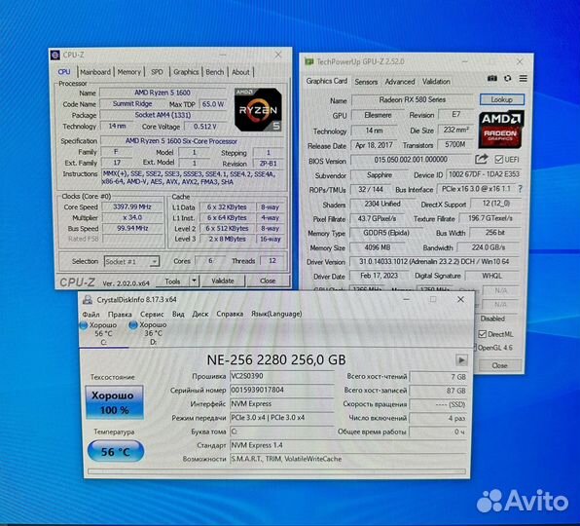Open the Сервис menu in CrystalDiskInfo
The image size is (580, 526).
click(152, 314)
